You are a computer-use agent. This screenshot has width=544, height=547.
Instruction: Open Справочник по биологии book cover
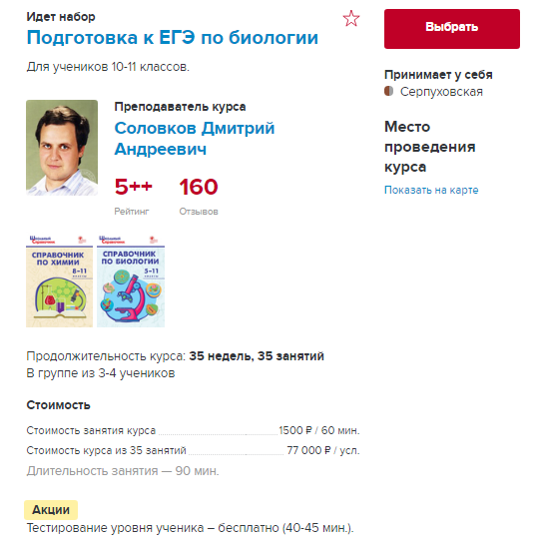(131, 280)
